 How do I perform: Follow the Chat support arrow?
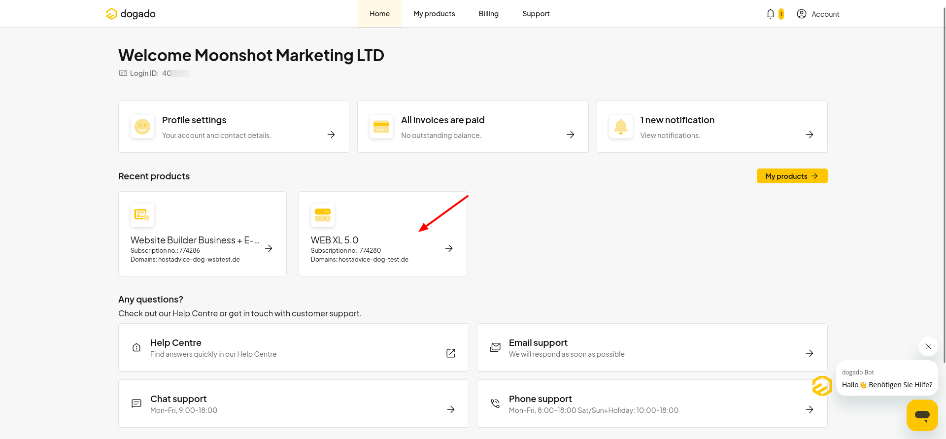click(x=451, y=409)
